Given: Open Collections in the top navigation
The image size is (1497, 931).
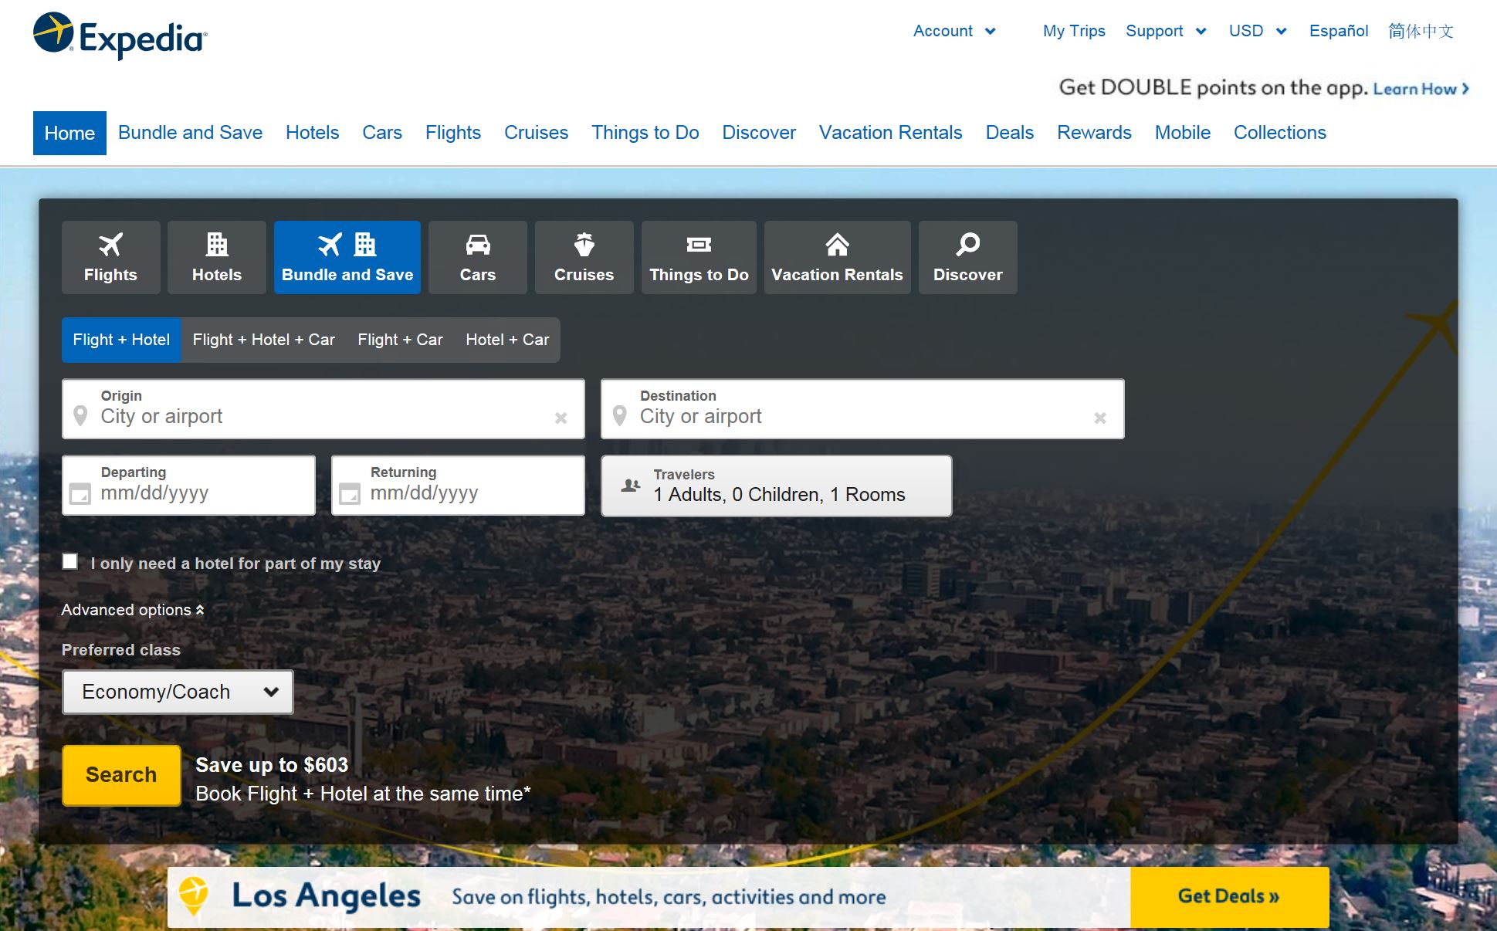Looking at the screenshot, I should (1279, 133).
